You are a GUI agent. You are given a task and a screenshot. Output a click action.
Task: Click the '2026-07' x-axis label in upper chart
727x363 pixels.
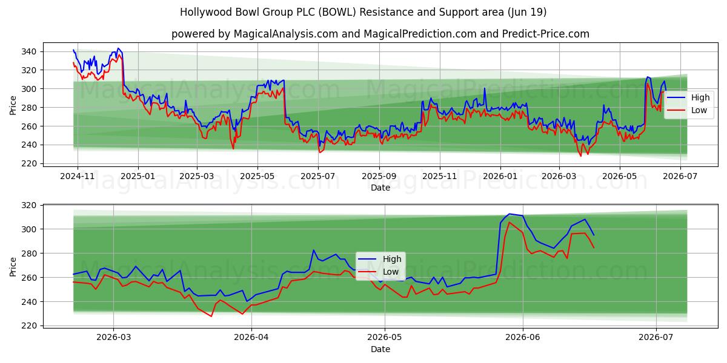pos(680,177)
